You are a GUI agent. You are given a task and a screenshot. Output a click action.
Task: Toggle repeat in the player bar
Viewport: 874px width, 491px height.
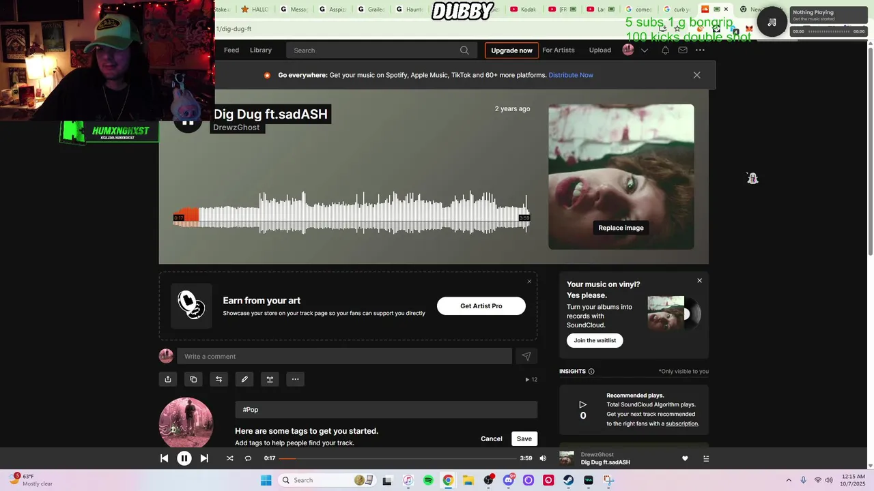click(248, 458)
